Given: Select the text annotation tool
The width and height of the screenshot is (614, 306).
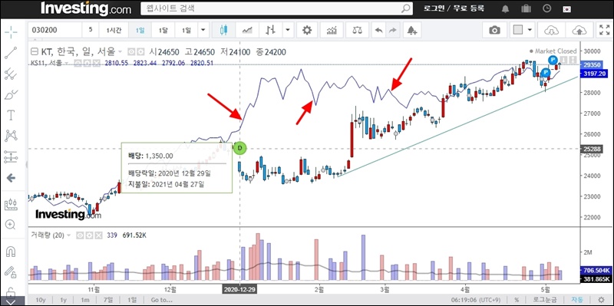Looking at the screenshot, I should point(11,115).
